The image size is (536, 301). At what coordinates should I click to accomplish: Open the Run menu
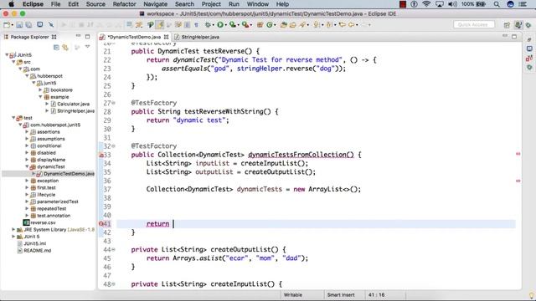point(234,4)
